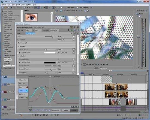This screenshot has width=150, height=120.
Task: Click the loop playback button under preview
Action: (84, 65)
